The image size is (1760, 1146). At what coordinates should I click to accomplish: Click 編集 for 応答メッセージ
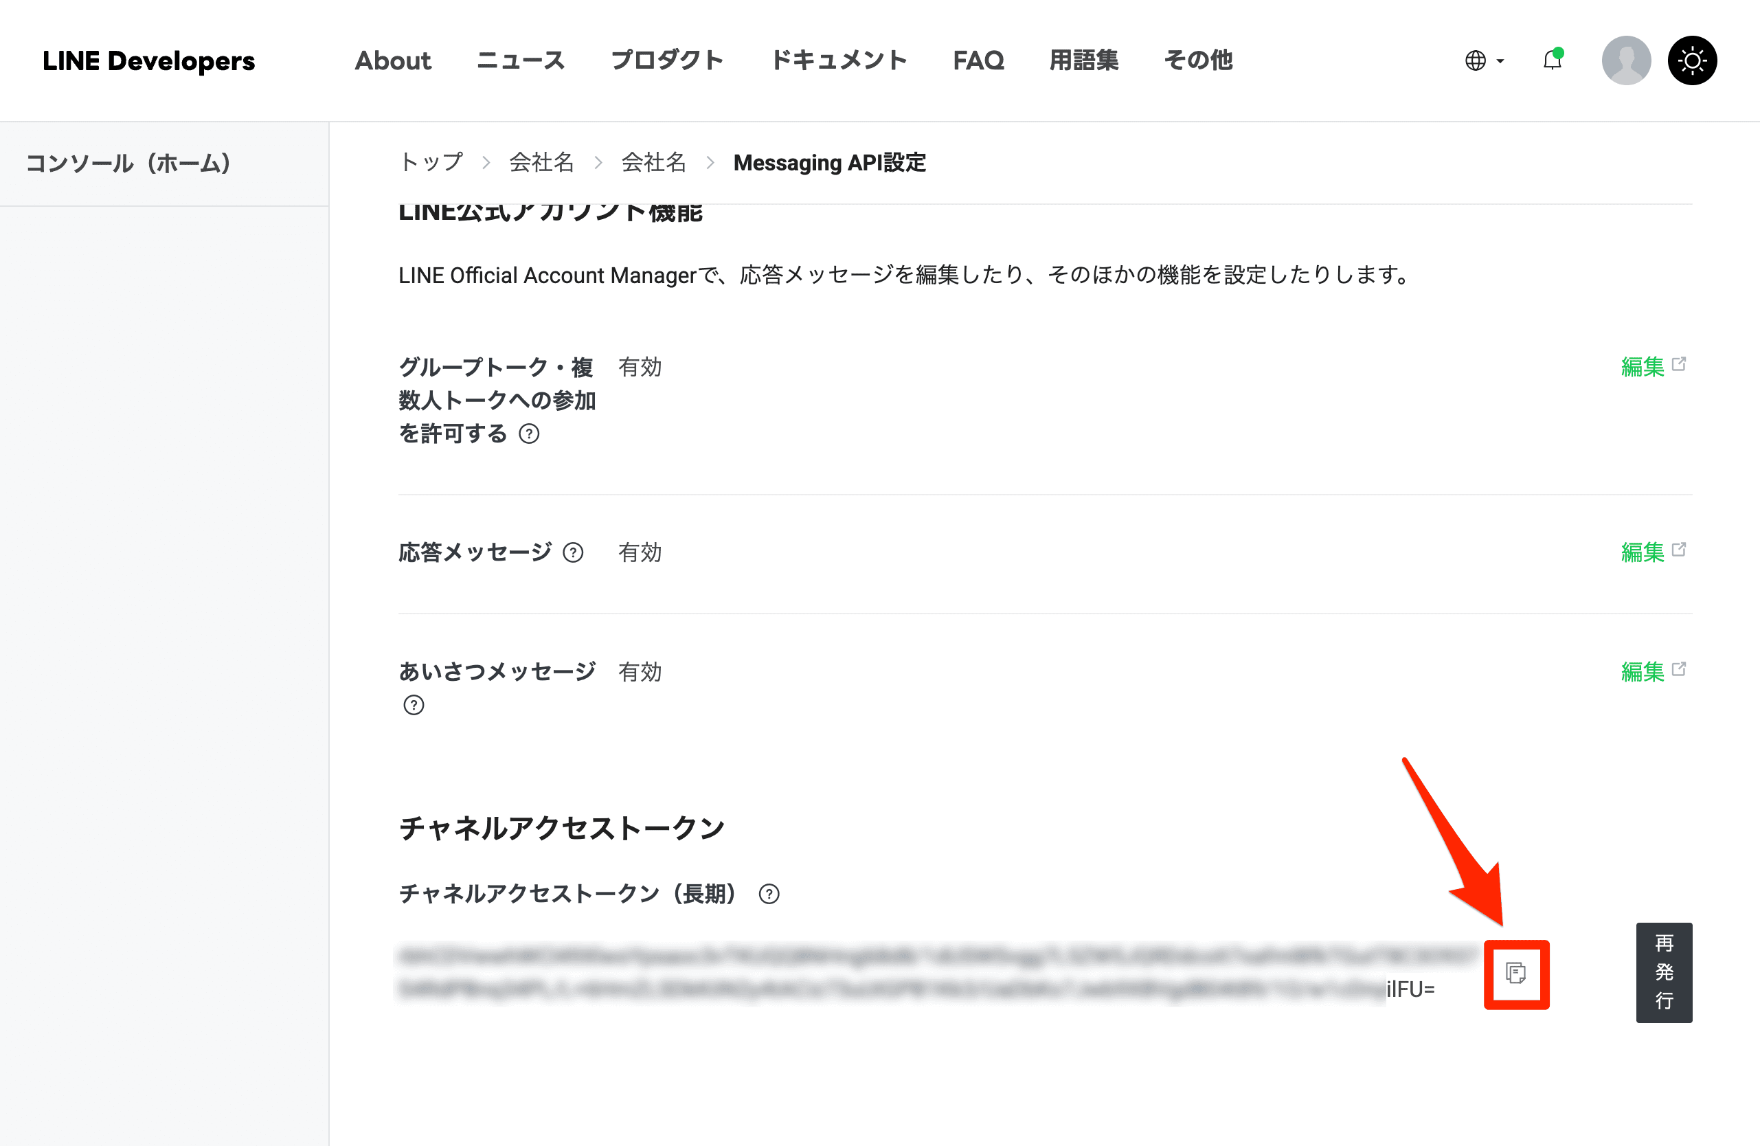(x=1643, y=552)
